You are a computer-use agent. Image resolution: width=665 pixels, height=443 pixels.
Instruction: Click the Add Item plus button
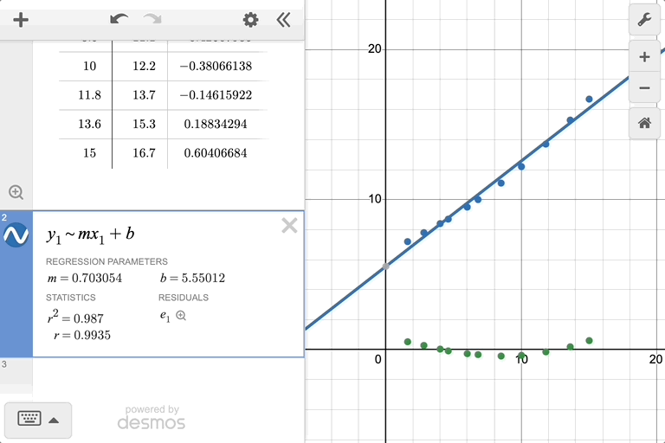pyautogui.click(x=21, y=20)
